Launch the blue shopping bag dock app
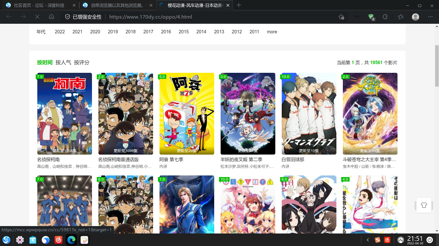 coord(33,240)
